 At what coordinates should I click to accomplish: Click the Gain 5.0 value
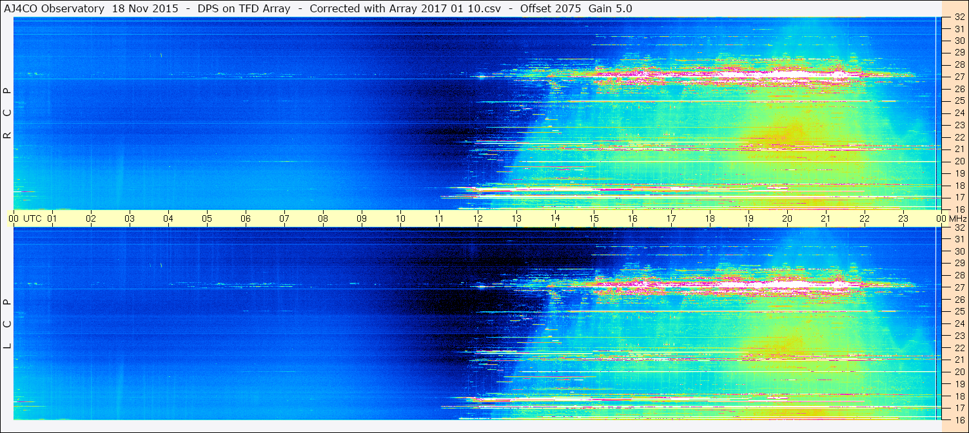610,8
